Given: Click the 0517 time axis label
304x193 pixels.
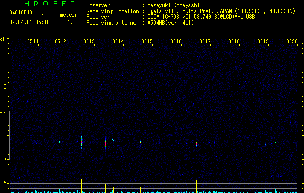Looking at the screenshot, I should pos(205,41).
